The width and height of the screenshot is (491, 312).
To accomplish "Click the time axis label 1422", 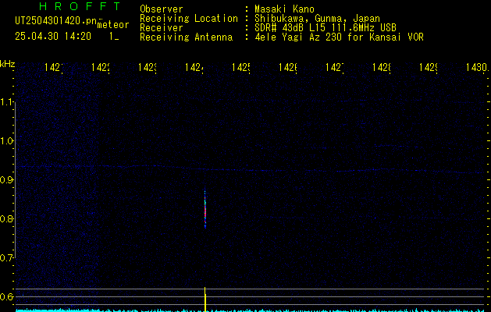I will (x=100, y=67).
